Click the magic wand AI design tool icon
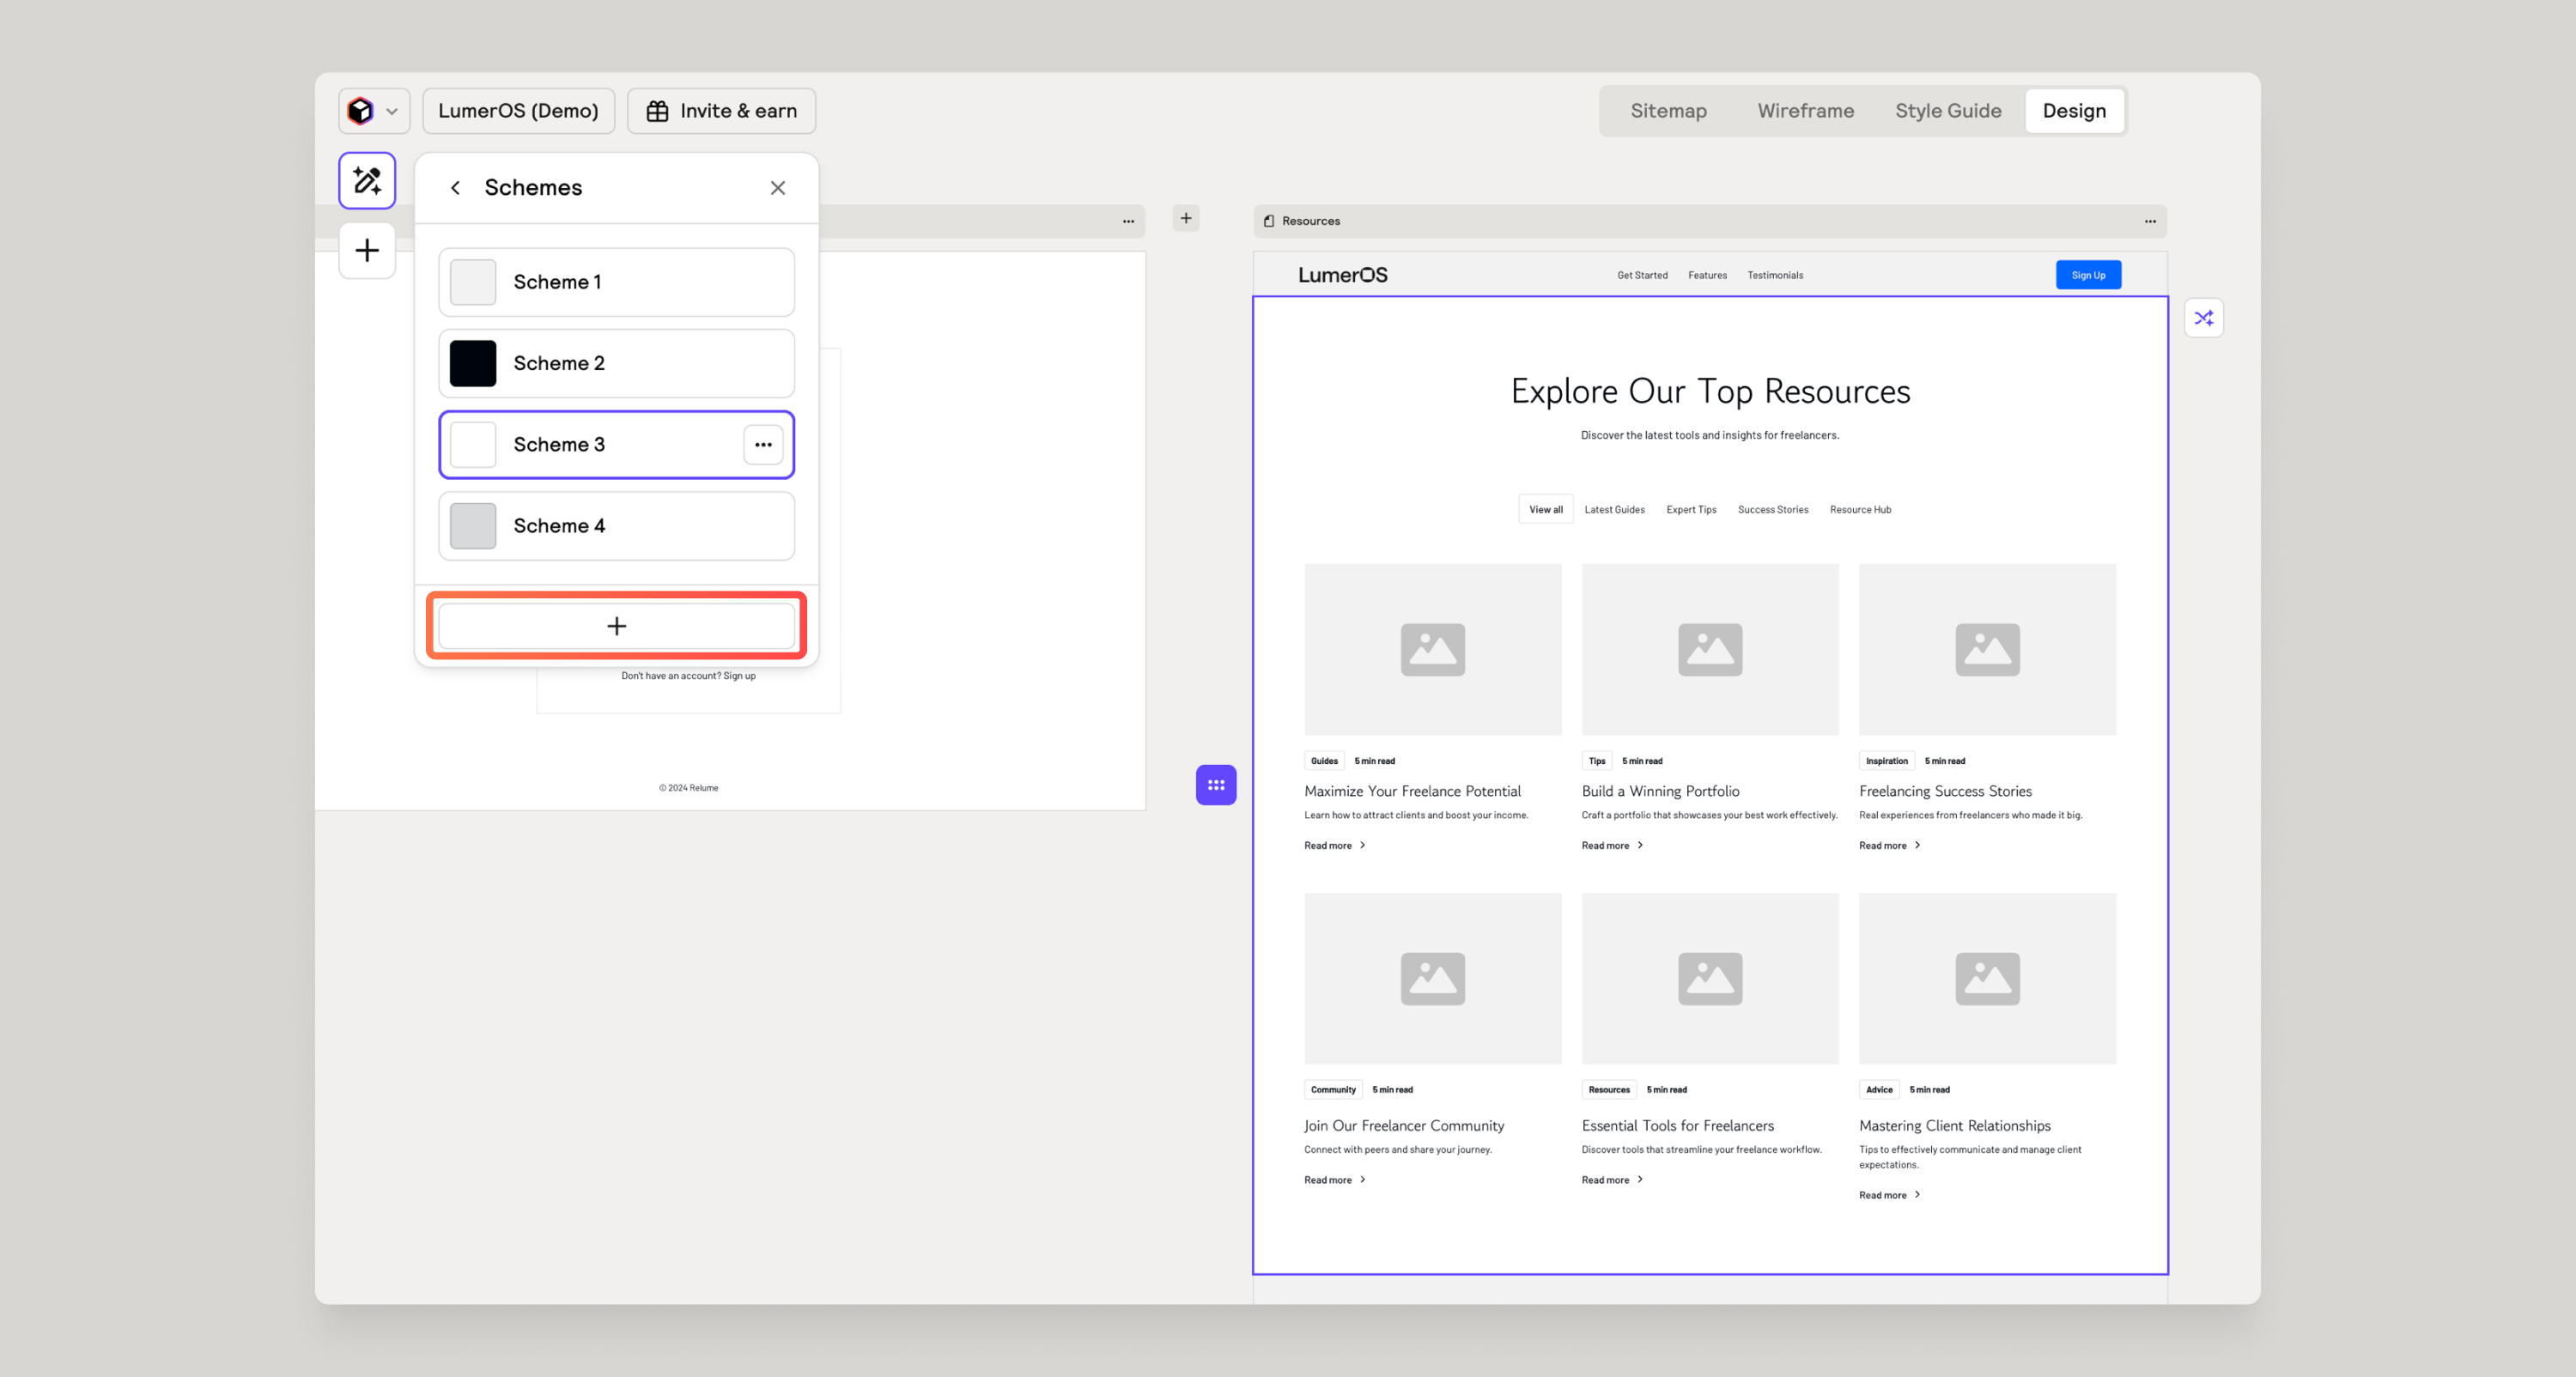The width and height of the screenshot is (2576, 1377). 367,181
